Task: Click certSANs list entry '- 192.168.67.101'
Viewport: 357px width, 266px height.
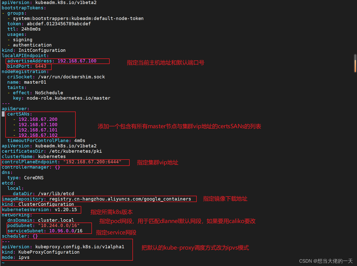Action: click(35, 130)
